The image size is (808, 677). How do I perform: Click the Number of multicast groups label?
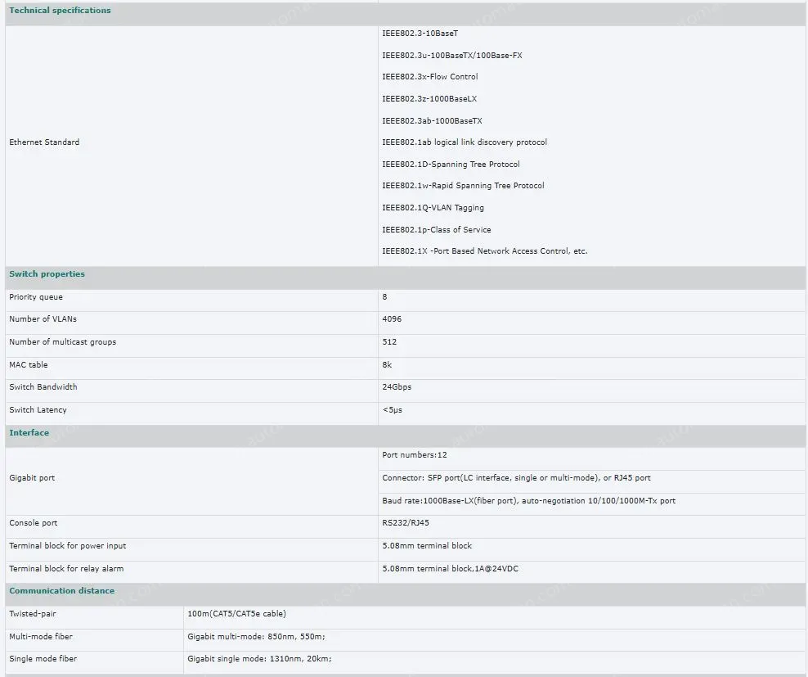coord(62,342)
